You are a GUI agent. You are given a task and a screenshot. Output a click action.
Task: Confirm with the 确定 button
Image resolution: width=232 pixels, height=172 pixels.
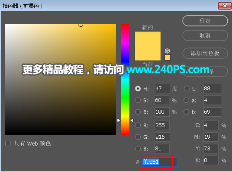point(205,21)
